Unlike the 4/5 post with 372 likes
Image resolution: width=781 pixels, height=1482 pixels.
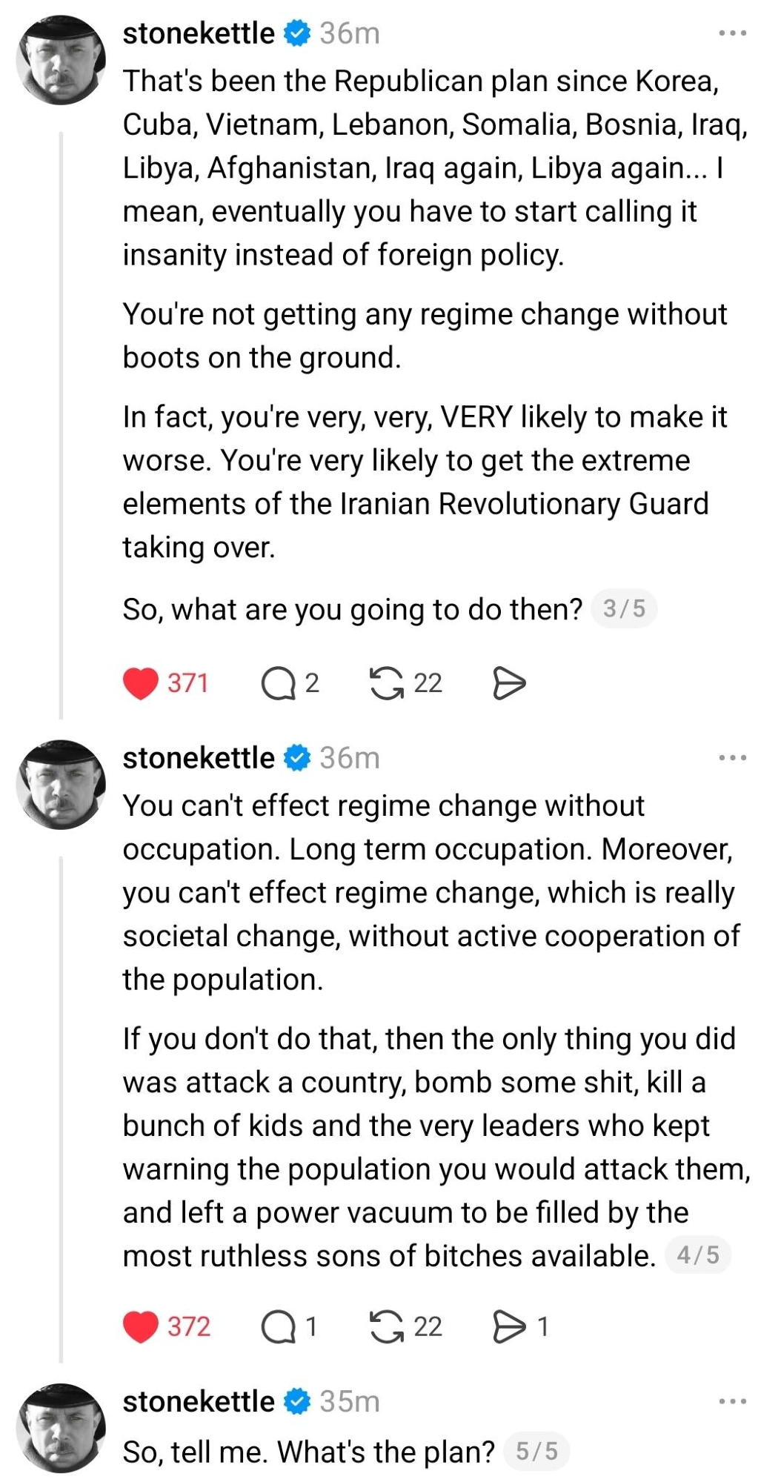[x=141, y=1326]
